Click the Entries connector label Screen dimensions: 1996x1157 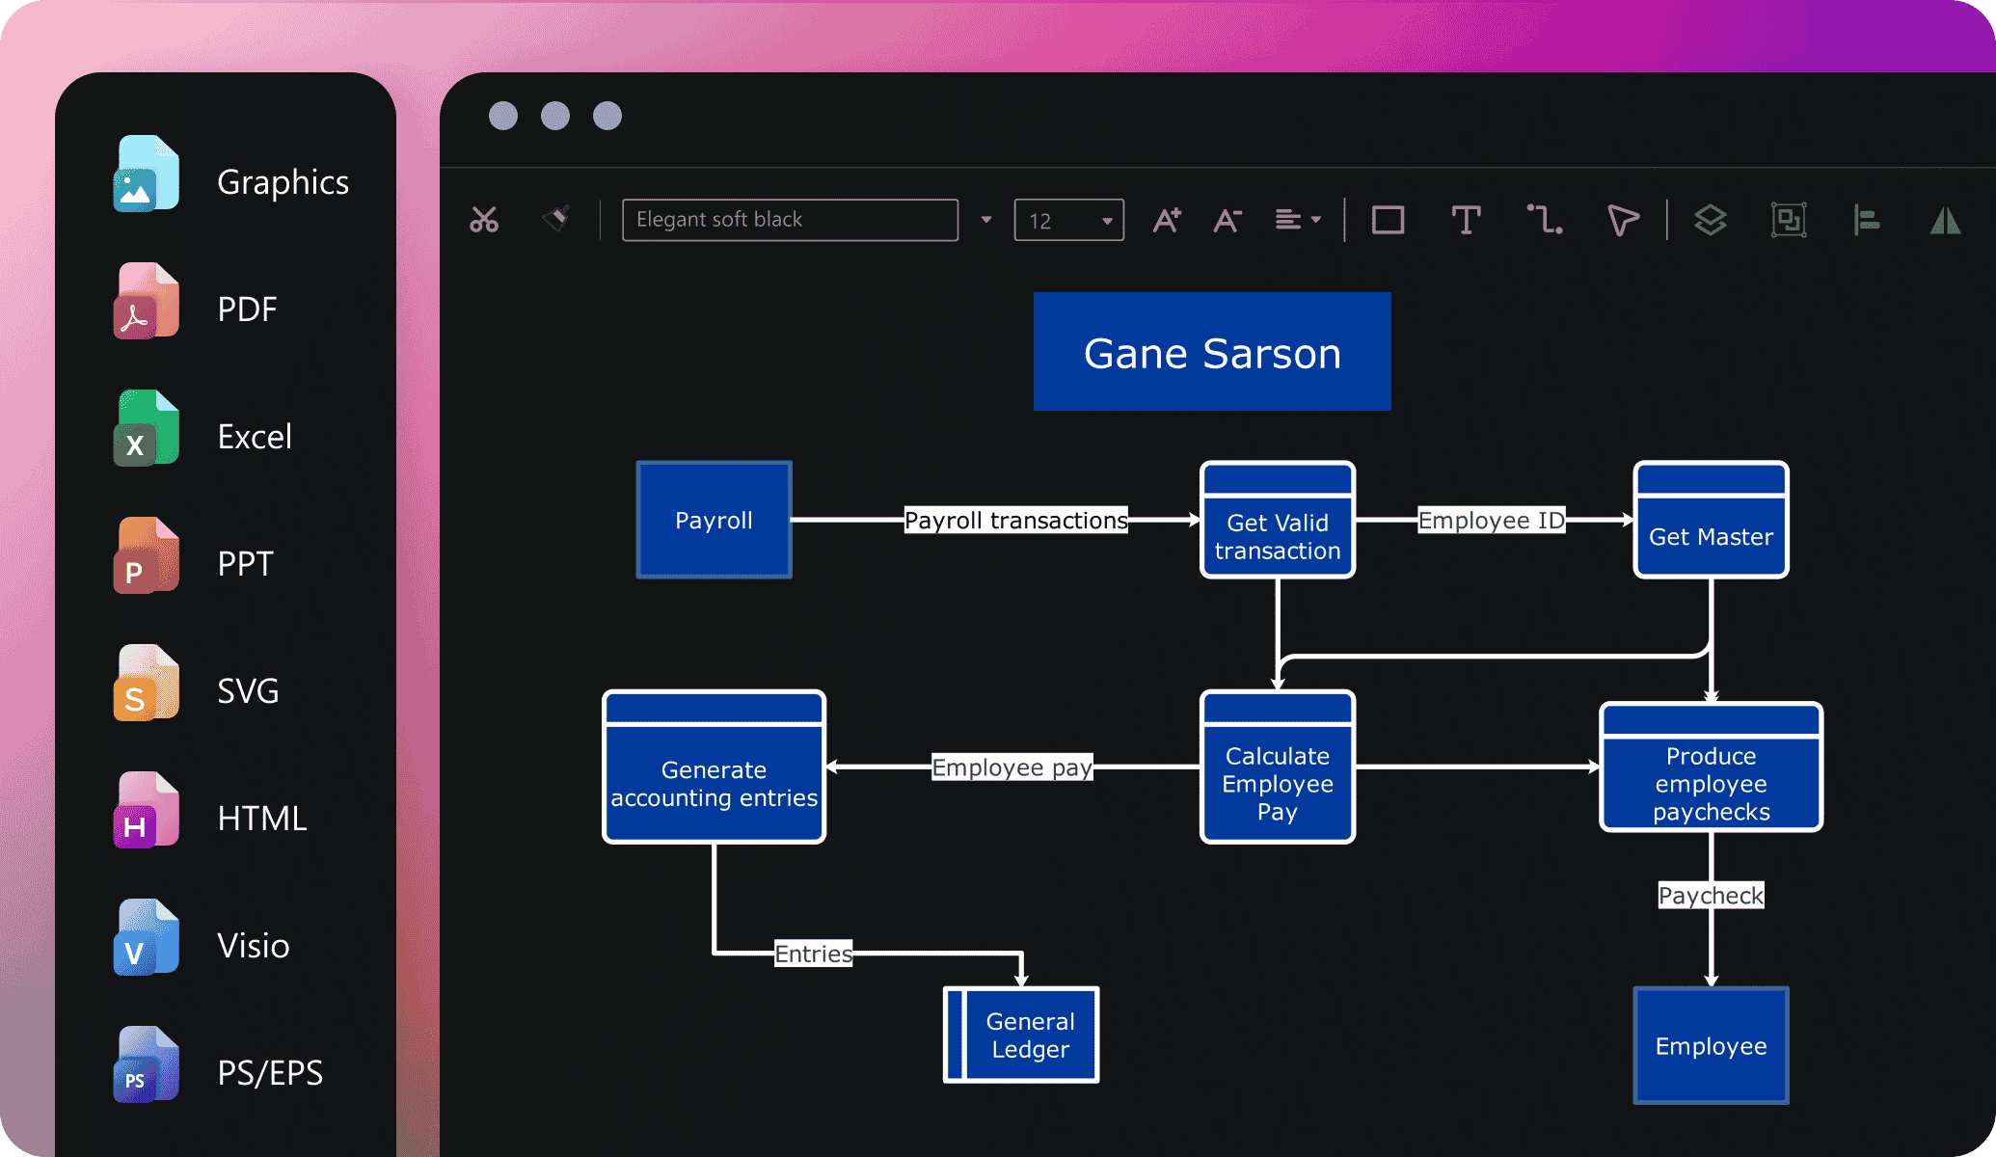pyautogui.click(x=814, y=954)
